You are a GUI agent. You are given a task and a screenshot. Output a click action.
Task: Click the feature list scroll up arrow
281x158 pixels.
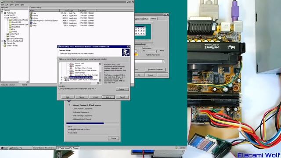click(100, 63)
